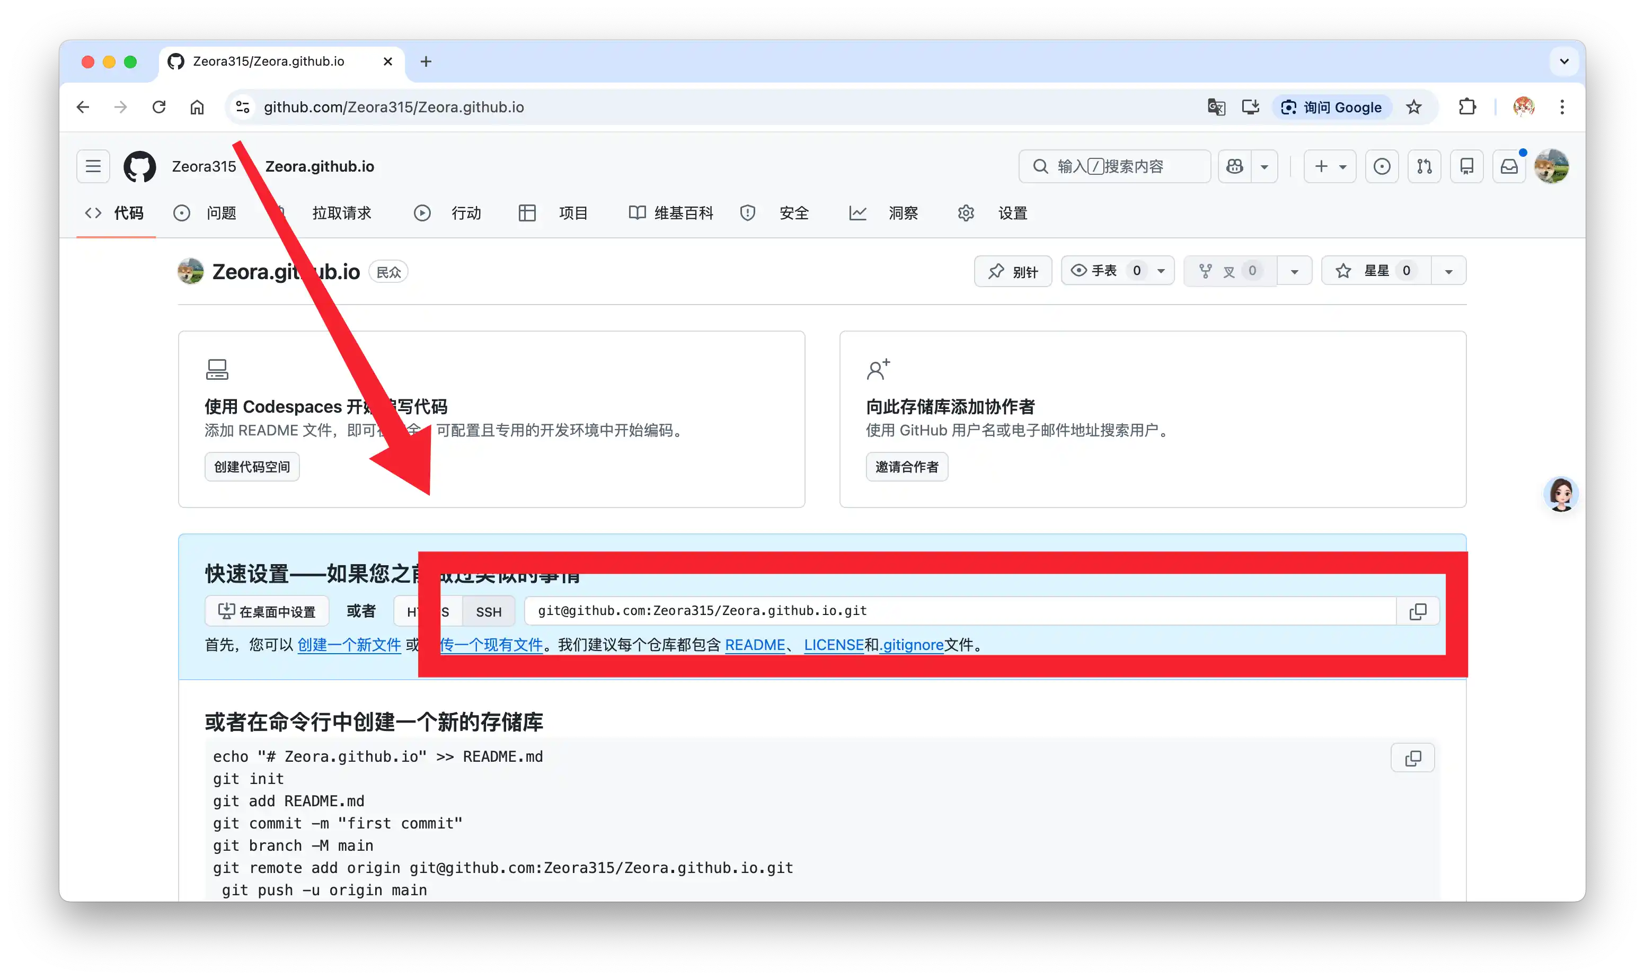Screen dimensions: 1645x980
Task: Focus the GitHub search input field
Action: 1115,166
